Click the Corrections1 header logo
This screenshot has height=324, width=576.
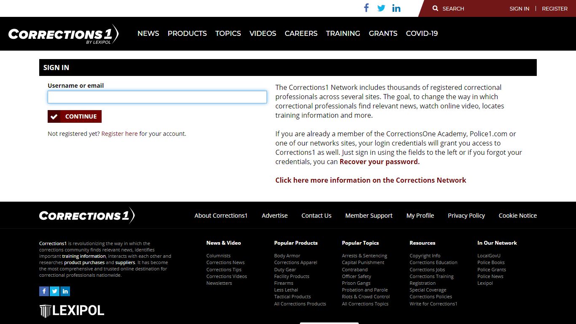(63, 34)
